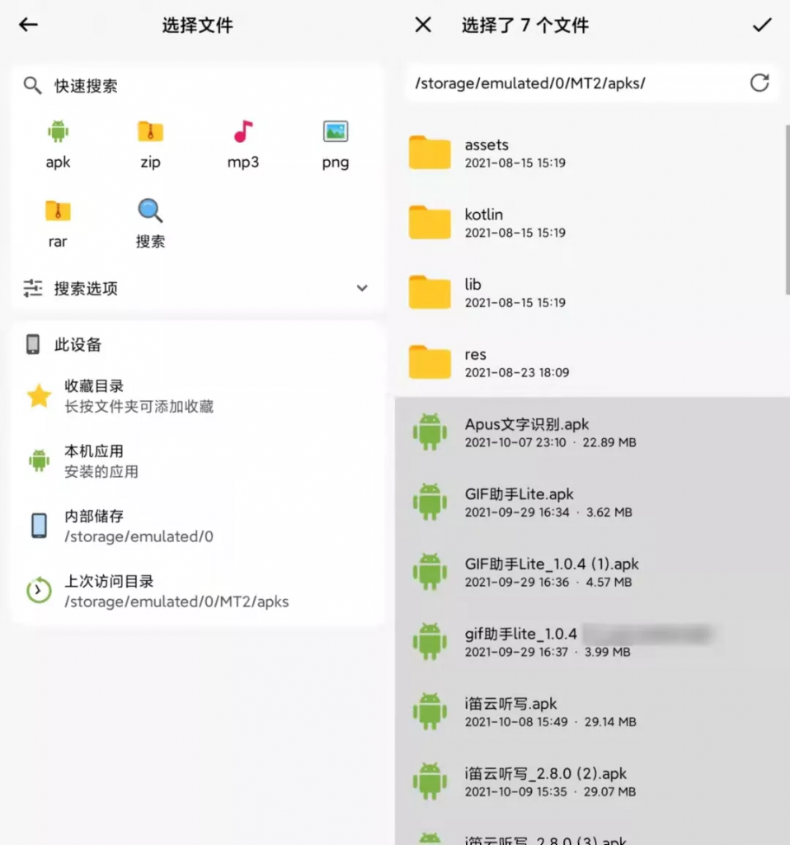Filter by apk file type
The width and height of the screenshot is (790, 845).
click(x=59, y=144)
